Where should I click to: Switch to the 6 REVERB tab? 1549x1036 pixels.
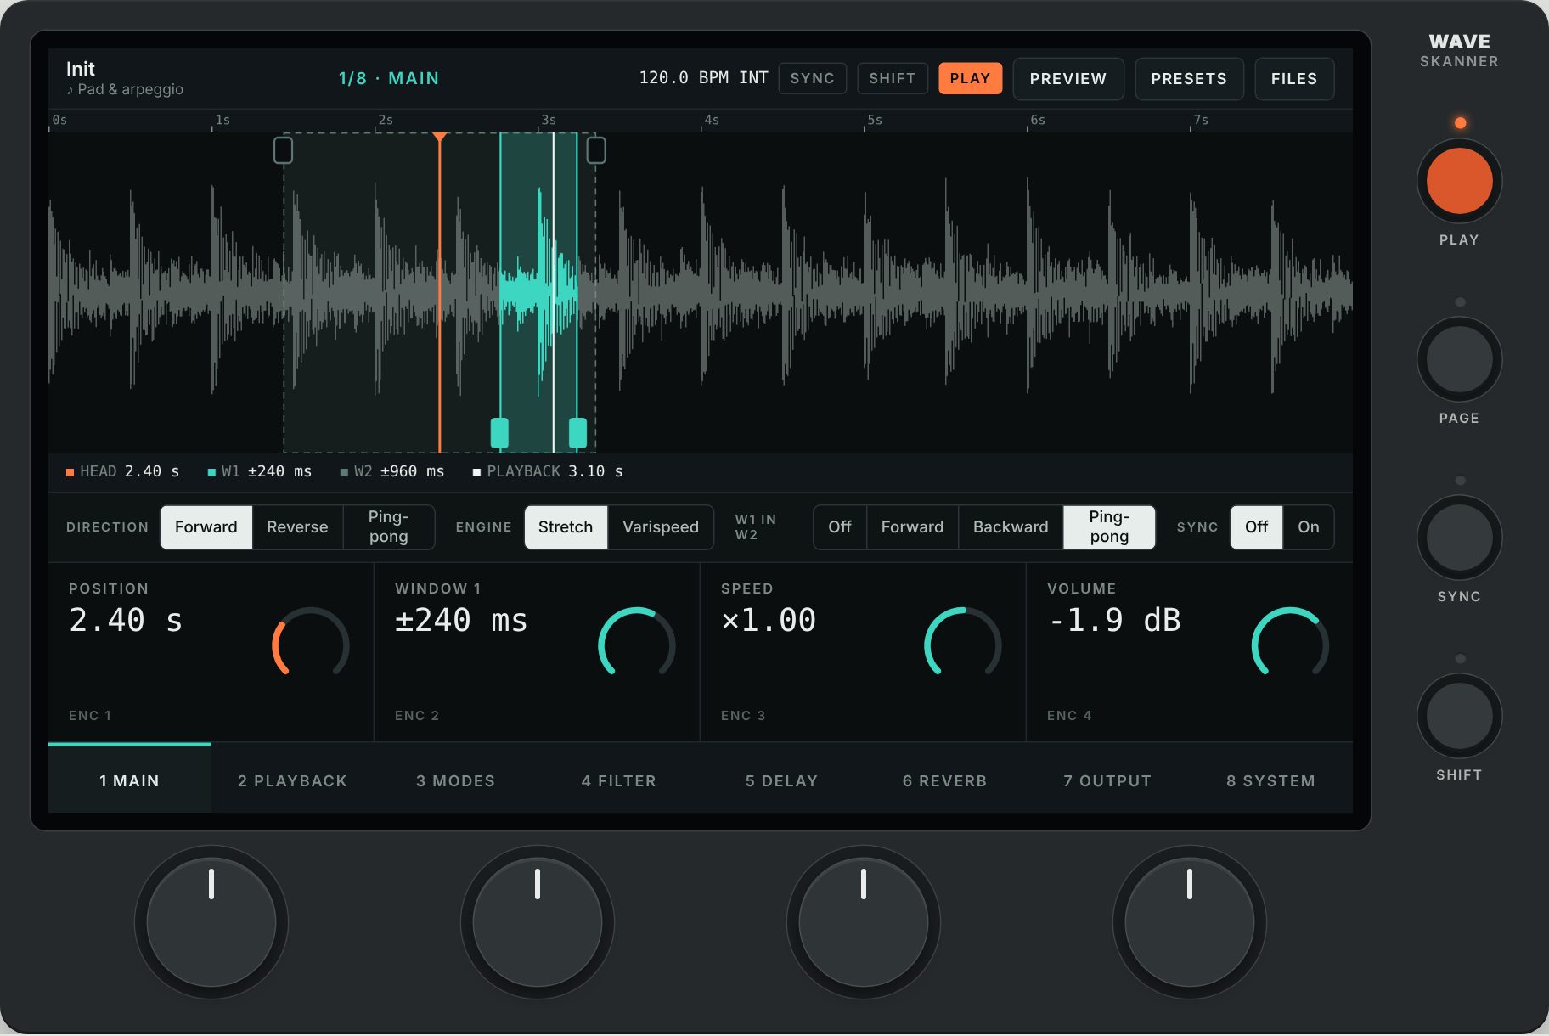coord(945,780)
